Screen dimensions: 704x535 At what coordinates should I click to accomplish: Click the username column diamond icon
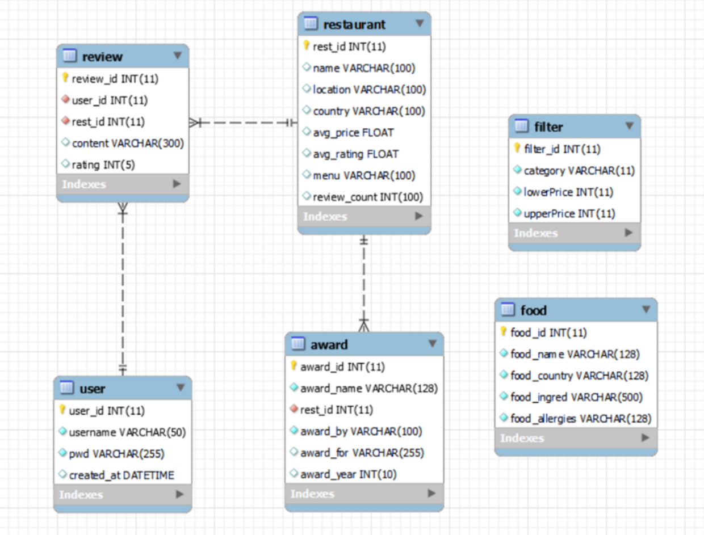62,431
